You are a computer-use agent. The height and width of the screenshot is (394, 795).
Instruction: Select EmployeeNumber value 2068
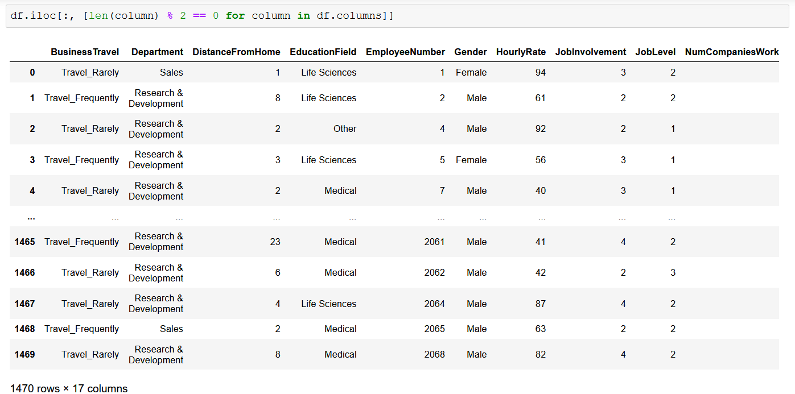tap(434, 354)
